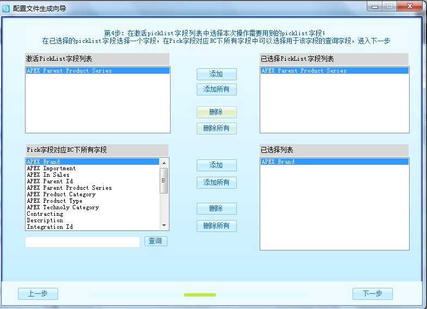Click the scrollbar thumb of BC fields list
This screenshot has height=309, width=427.
pyautogui.click(x=164, y=181)
